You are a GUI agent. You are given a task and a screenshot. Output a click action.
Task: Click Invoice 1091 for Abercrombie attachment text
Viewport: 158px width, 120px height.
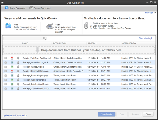pos(137,71)
